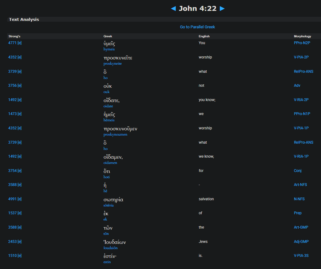Click the transliteration hē
The image size is (321, 269).
[x=105, y=191]
